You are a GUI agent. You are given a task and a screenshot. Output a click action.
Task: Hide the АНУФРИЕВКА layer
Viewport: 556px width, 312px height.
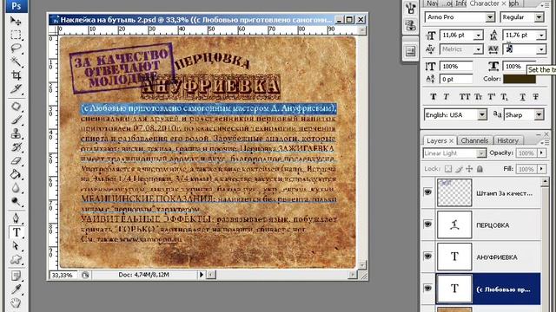(x=428, y=257)
